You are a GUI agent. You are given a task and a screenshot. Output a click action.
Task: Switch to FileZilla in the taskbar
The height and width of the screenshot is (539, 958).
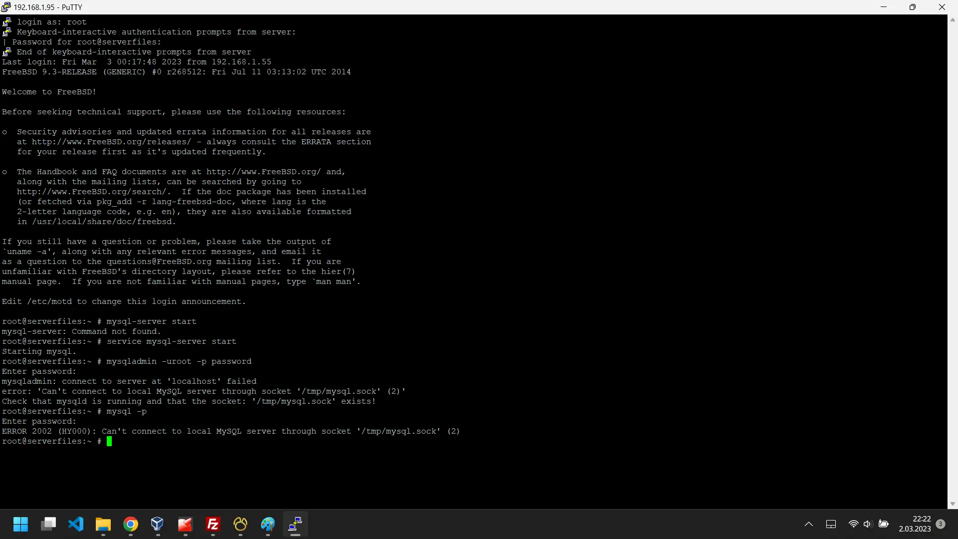coord(213,525)
